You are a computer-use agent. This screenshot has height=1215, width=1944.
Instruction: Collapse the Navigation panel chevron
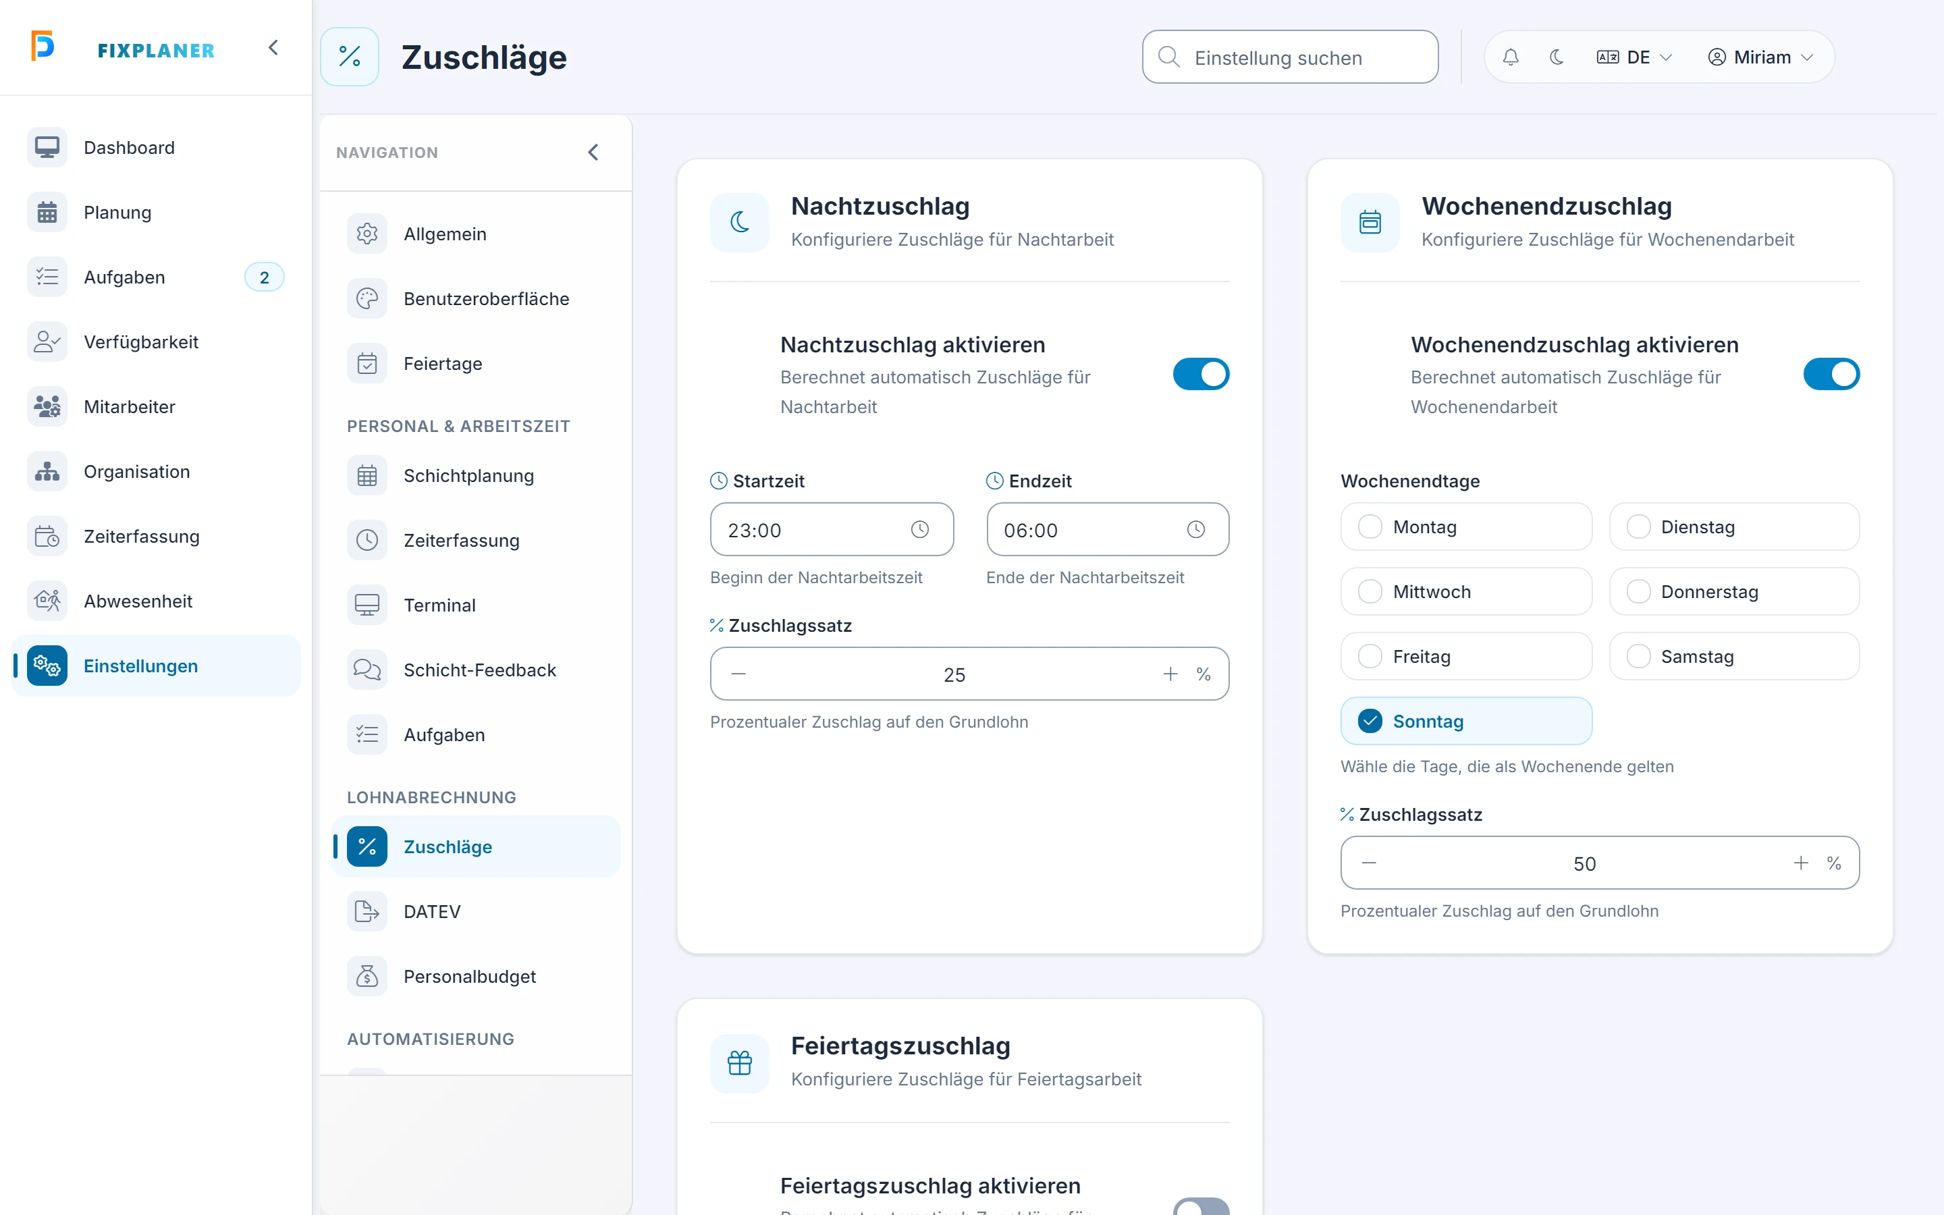[x=593, y=153]
